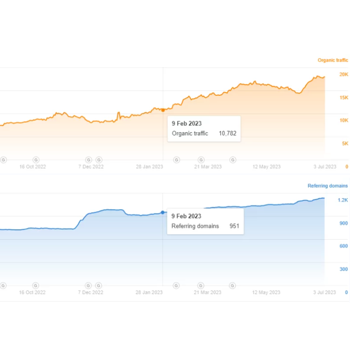Click the 28 Jan 2023 date on referring domains axis
350x350 pixels.
point(149,292)
